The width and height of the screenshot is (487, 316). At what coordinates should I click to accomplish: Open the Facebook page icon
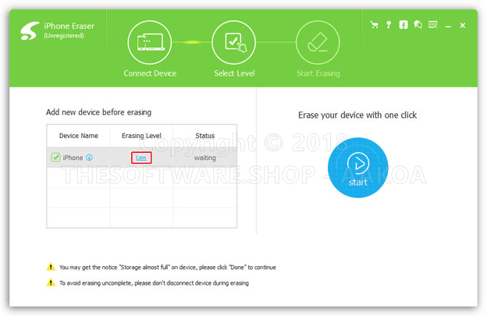click(403, 25)
